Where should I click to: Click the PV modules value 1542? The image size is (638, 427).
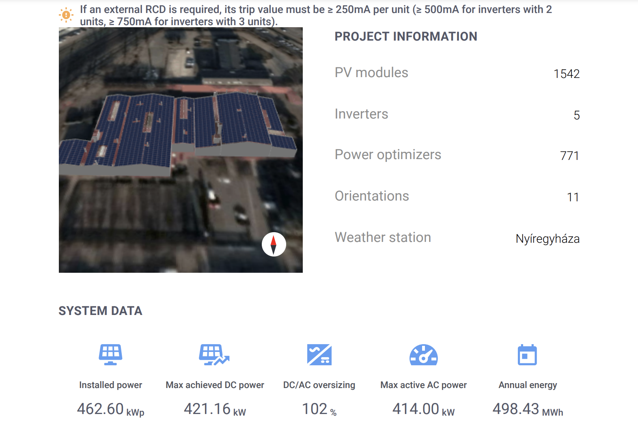click(567, 74)
